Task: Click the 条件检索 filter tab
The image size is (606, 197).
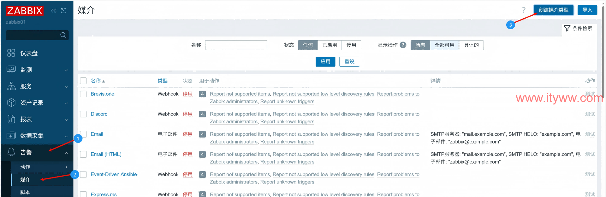Action: point(579,28)
